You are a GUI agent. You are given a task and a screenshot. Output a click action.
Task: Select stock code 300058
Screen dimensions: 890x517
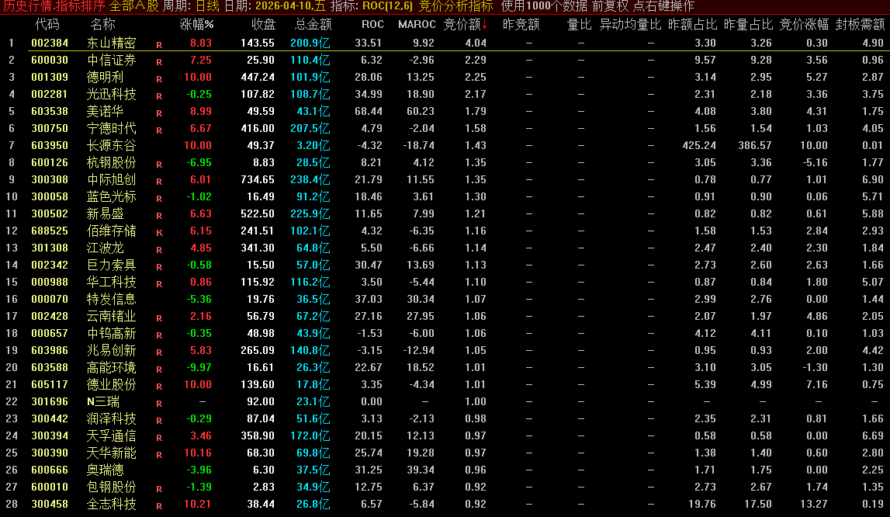pyautogui.click(x=50, y=196)
